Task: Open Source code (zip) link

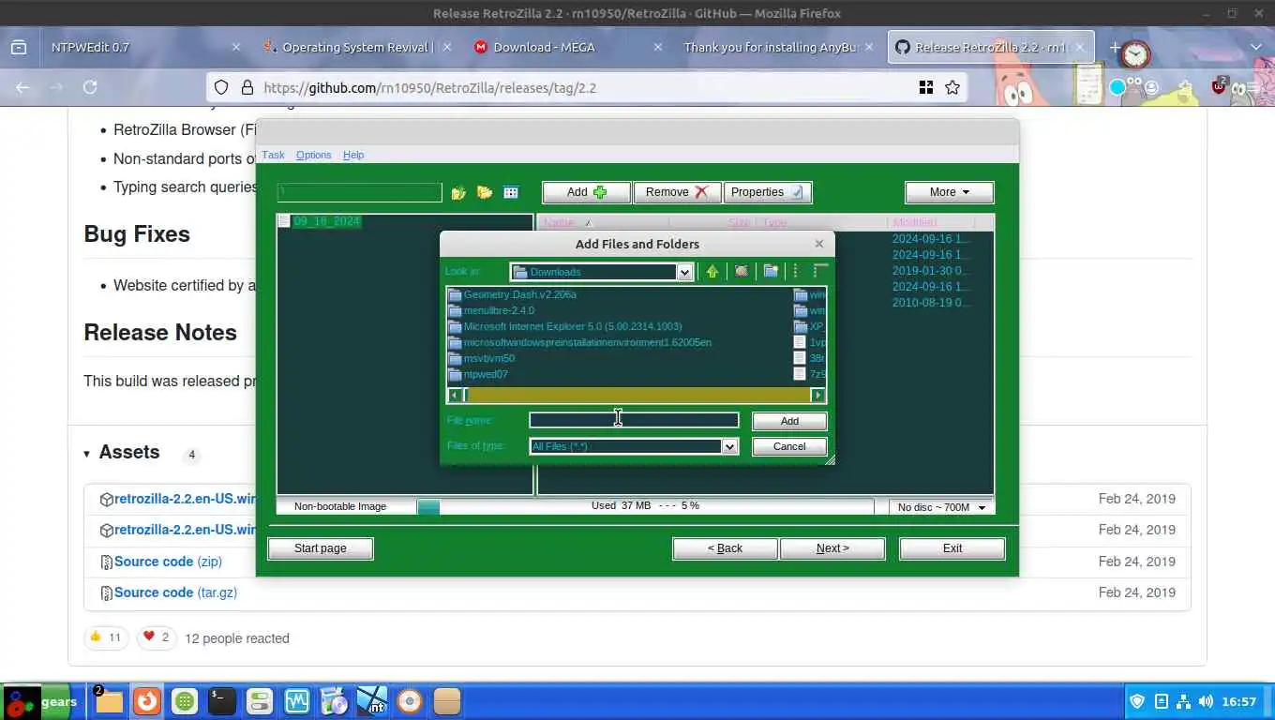Action: pyautogui.click(x=168, y=562)
